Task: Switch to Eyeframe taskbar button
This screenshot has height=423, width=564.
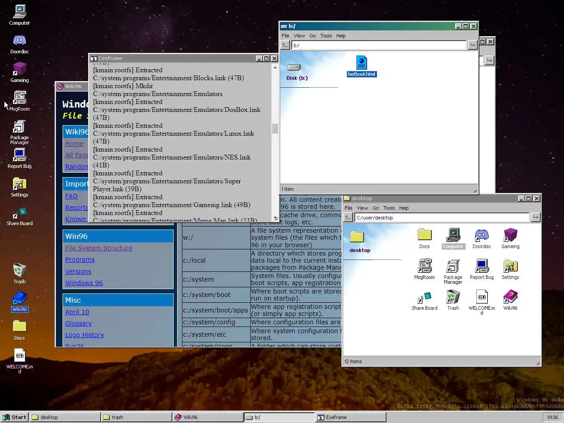Action: (351, 417)
